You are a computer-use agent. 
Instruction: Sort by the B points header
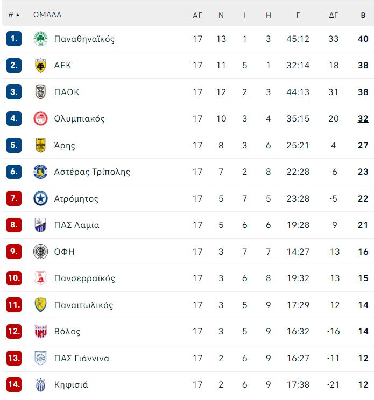point(363,15)
